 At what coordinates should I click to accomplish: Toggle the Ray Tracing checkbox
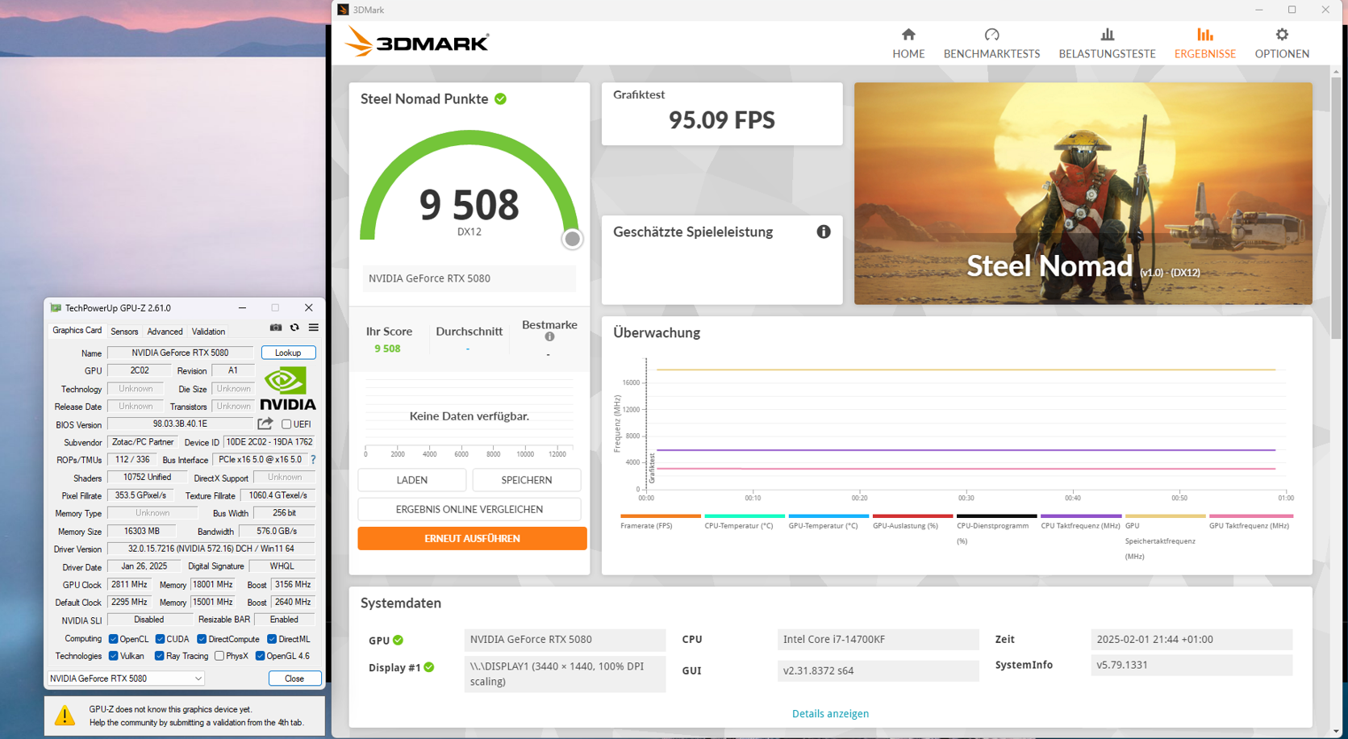point(159,656)
